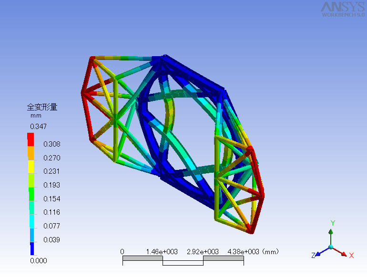This screenshot has width=367, height=277.
Task: Click the scale ruler label 2.92e+003
Action: [203, 252]
